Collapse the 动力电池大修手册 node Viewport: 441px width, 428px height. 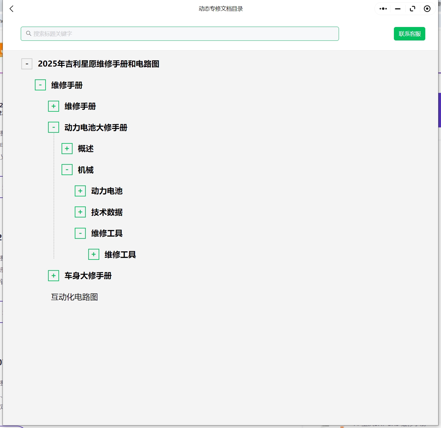53,127
